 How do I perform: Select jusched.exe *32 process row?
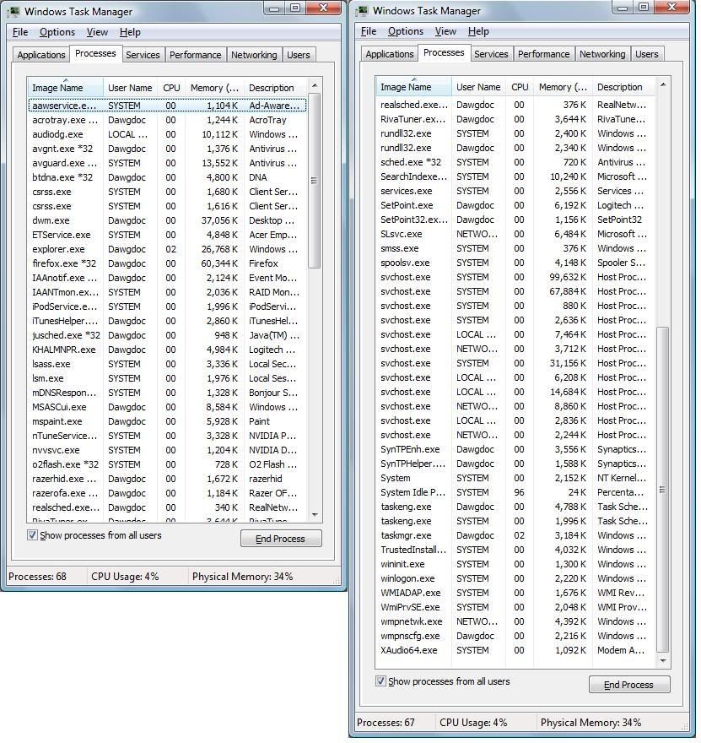(168, 335)
